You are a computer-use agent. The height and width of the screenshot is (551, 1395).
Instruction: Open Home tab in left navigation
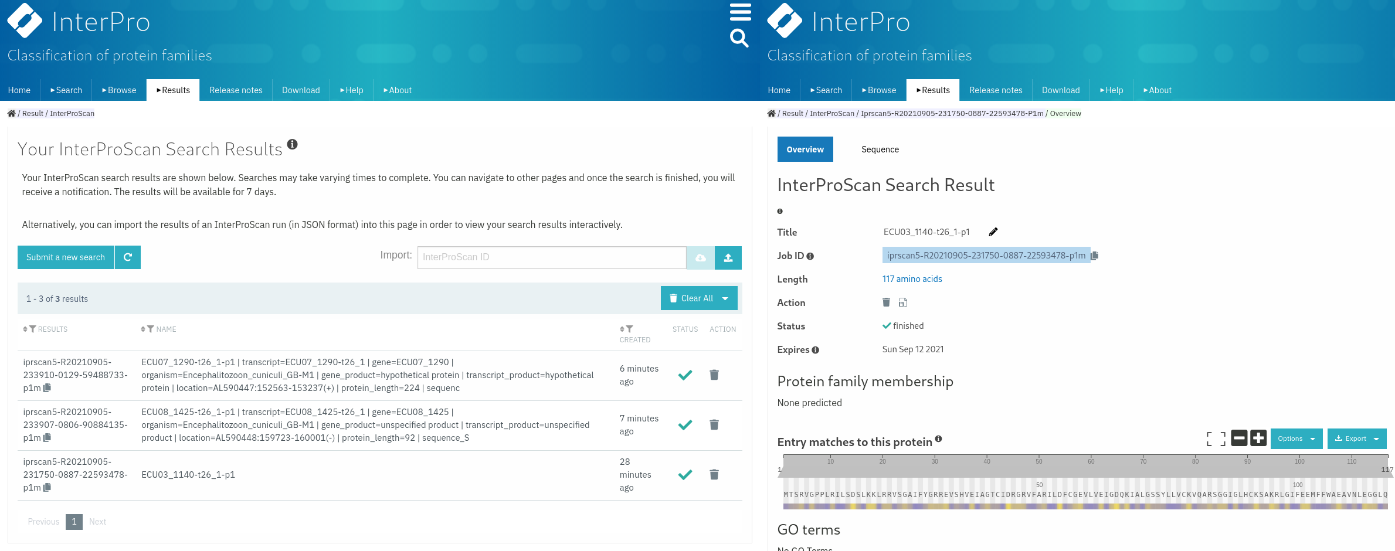point(19,90)
